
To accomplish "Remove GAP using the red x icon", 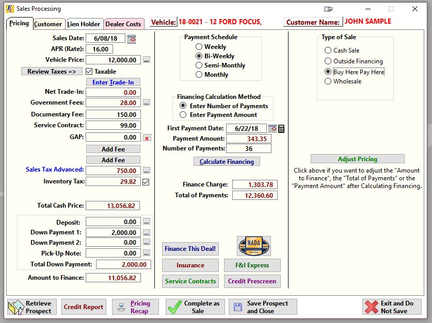I will click(x=146, y=138).
